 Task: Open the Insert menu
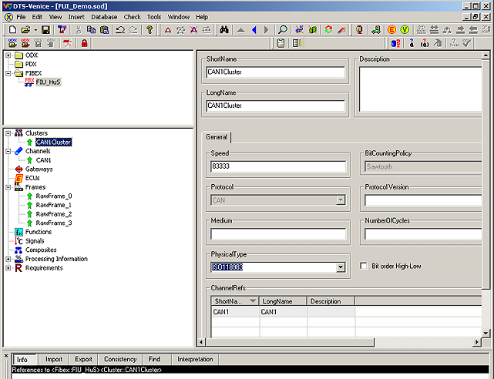pos(76,17)
